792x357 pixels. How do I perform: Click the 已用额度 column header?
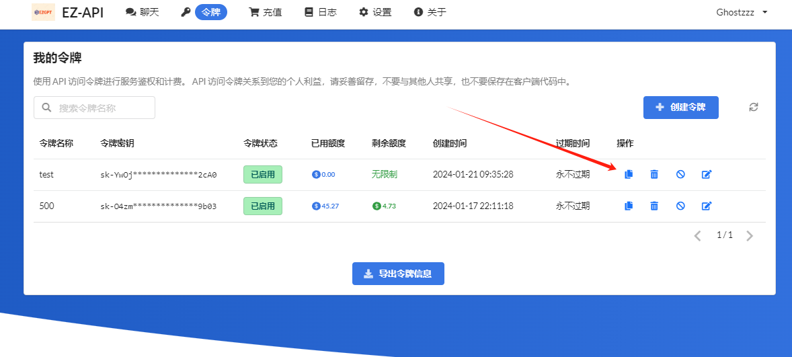point(328,143)
